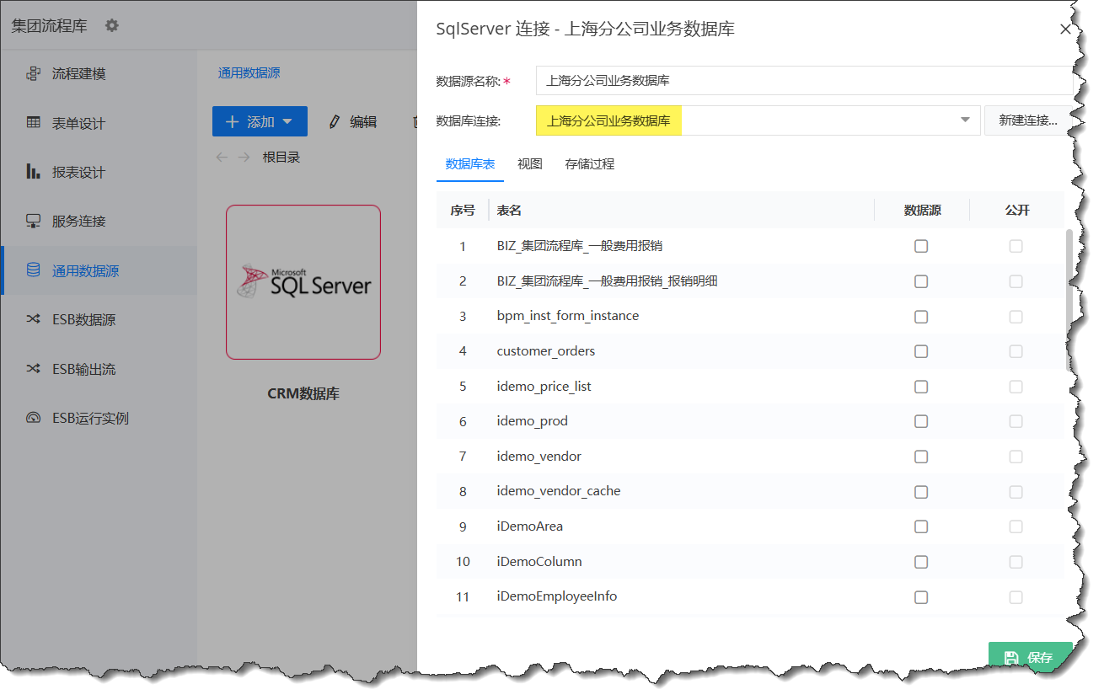The height and width of the screenshot is (700, 1104).
Task: Open 服务连接 in the sidebar
Action: click(78, 222)
